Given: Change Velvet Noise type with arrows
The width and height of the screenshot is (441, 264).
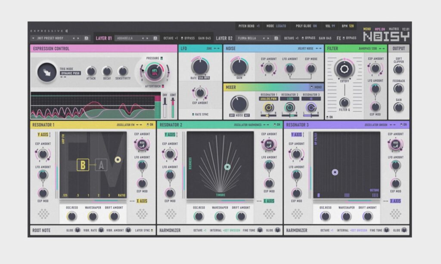Looking at the screenshot, I should pos(318,49).
